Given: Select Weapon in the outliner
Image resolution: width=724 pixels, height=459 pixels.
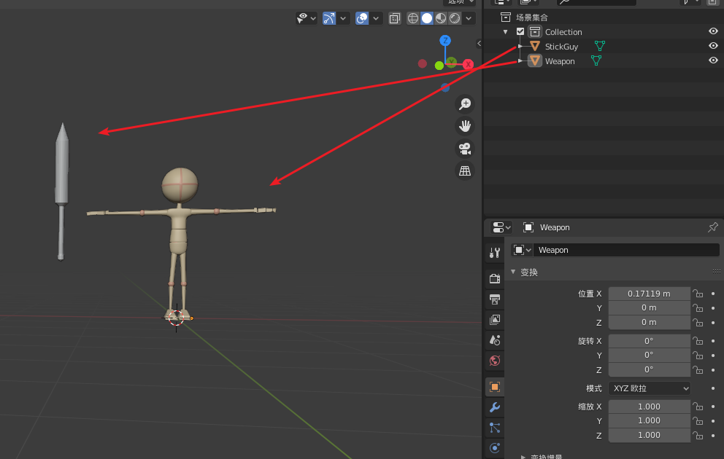Looking at the screenshot, I should point(560,61).
